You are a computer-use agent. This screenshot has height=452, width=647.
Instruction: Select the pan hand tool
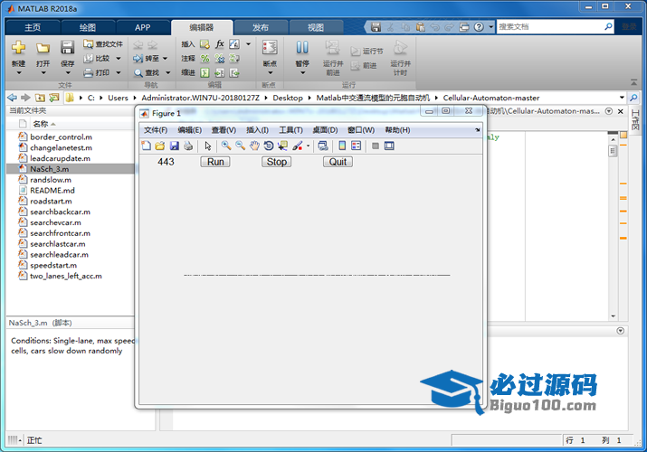tap(254, 146)
